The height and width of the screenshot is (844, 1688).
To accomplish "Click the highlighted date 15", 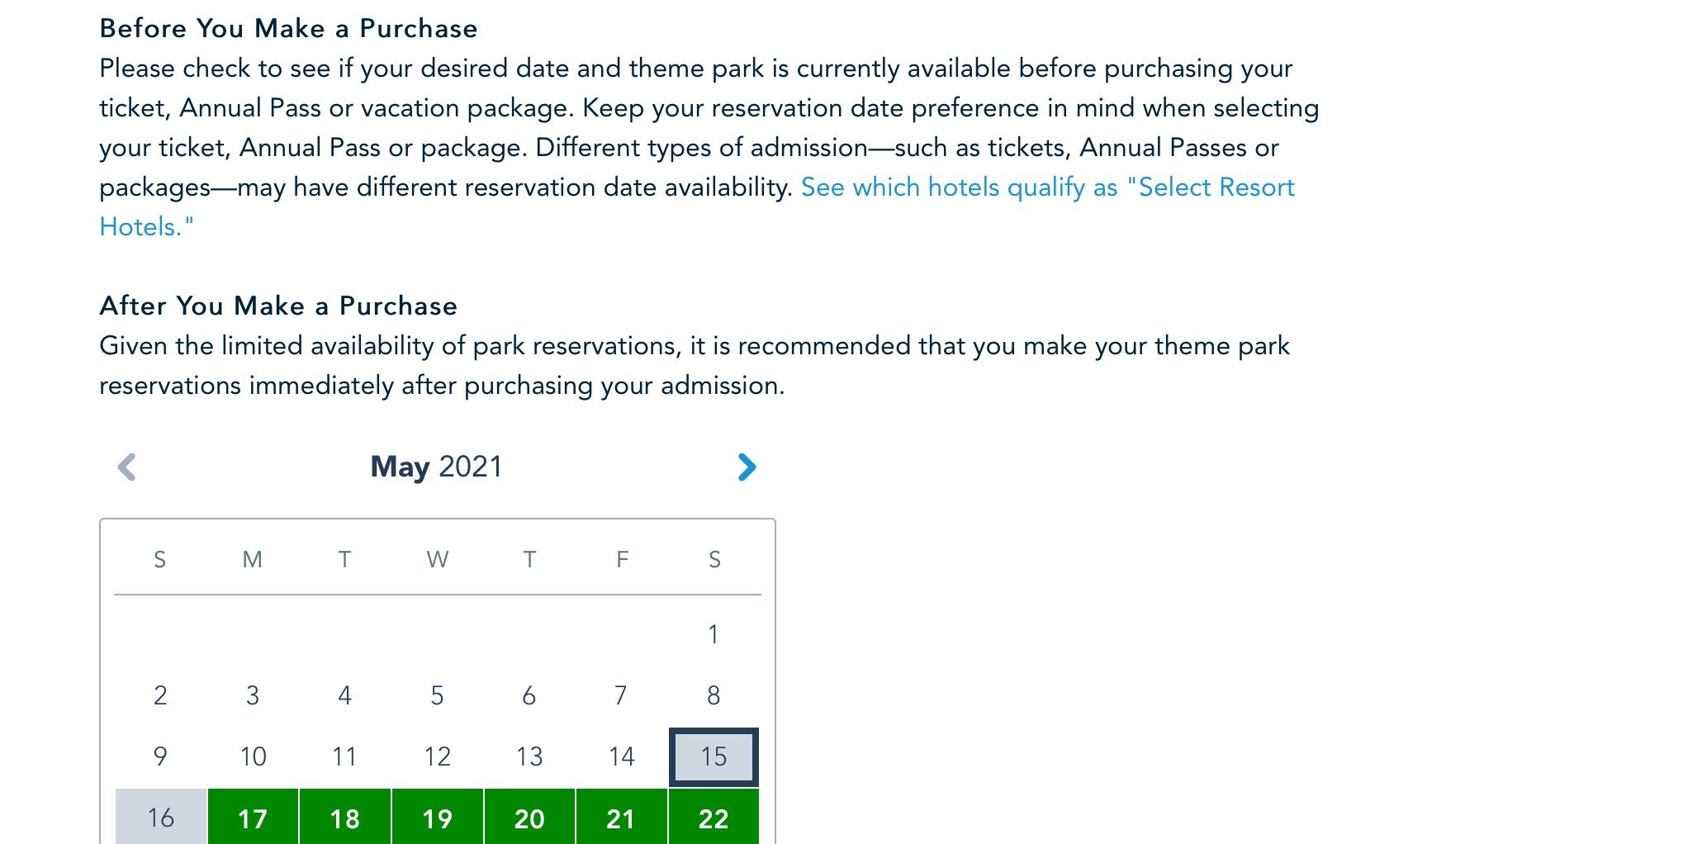I will [x=714, y=756].
